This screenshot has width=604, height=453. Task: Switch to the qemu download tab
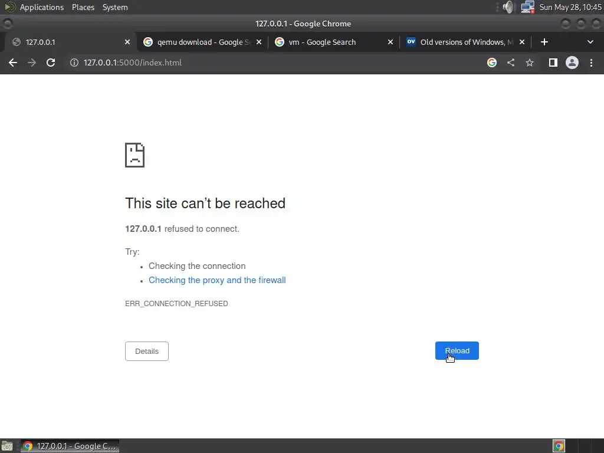tap(202, 42)
